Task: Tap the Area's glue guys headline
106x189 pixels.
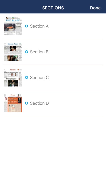Action: pos(11,79)
